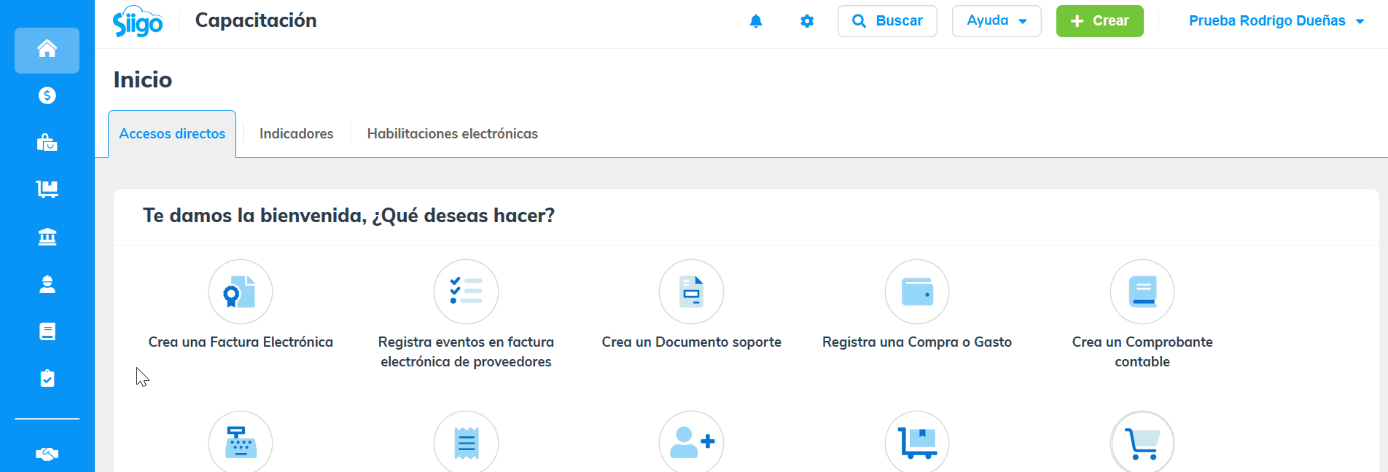Open the Home icon in sidebar

tap(47, 50)
